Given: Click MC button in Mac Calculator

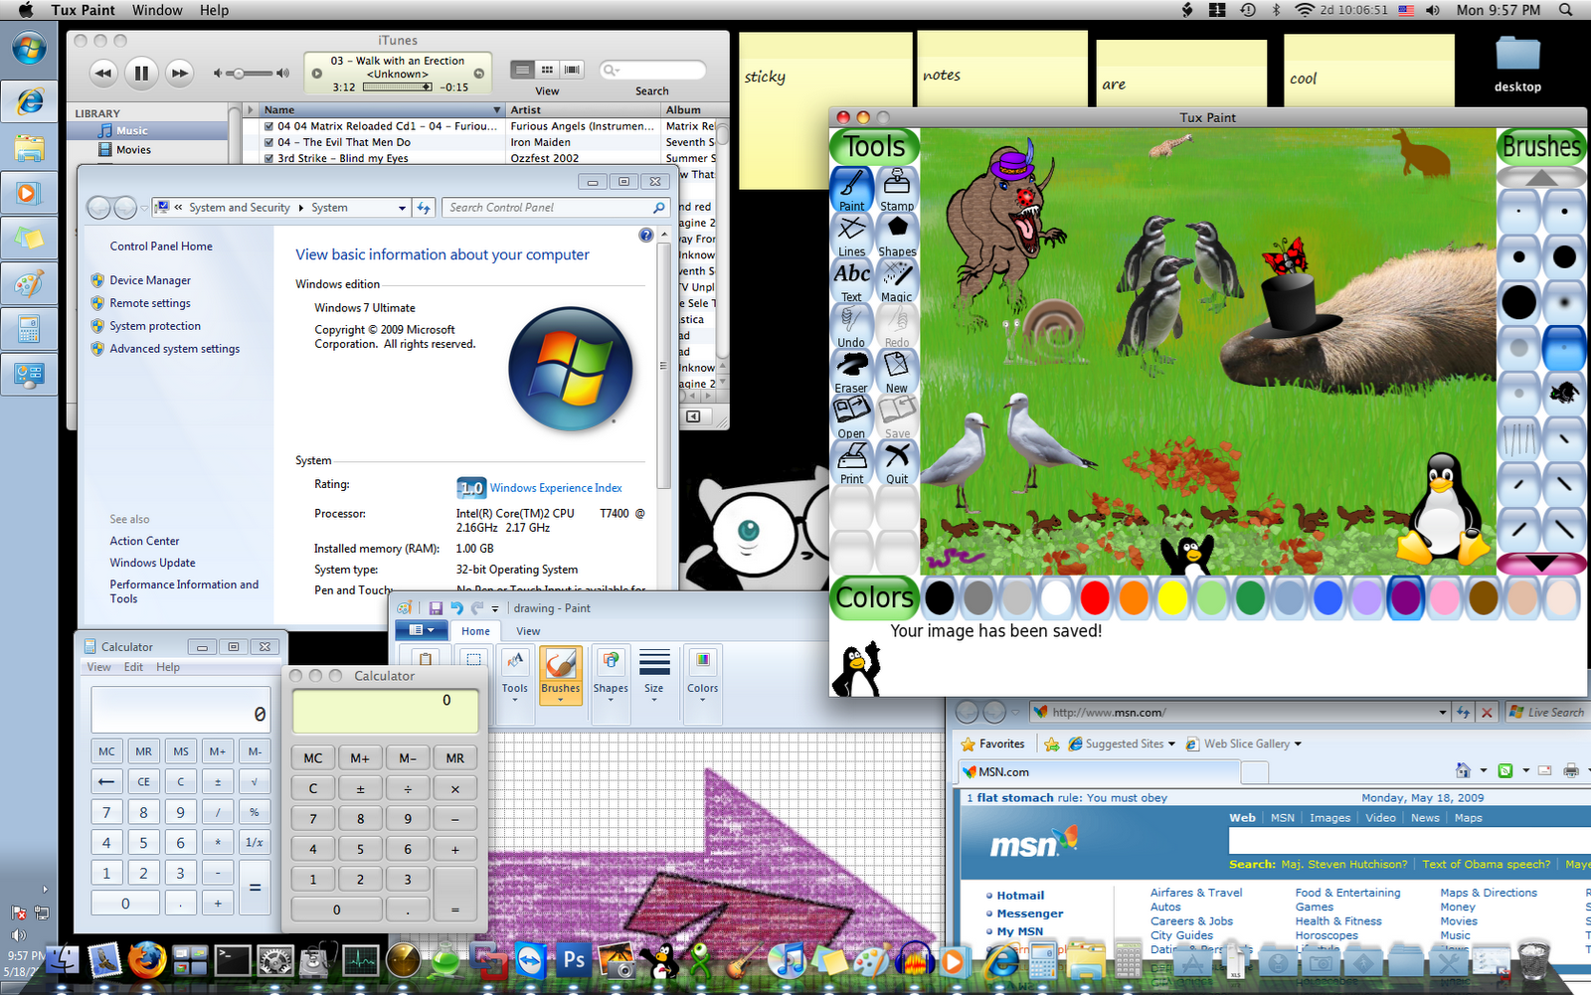Looking at the screenshot, I should (313, 758).
